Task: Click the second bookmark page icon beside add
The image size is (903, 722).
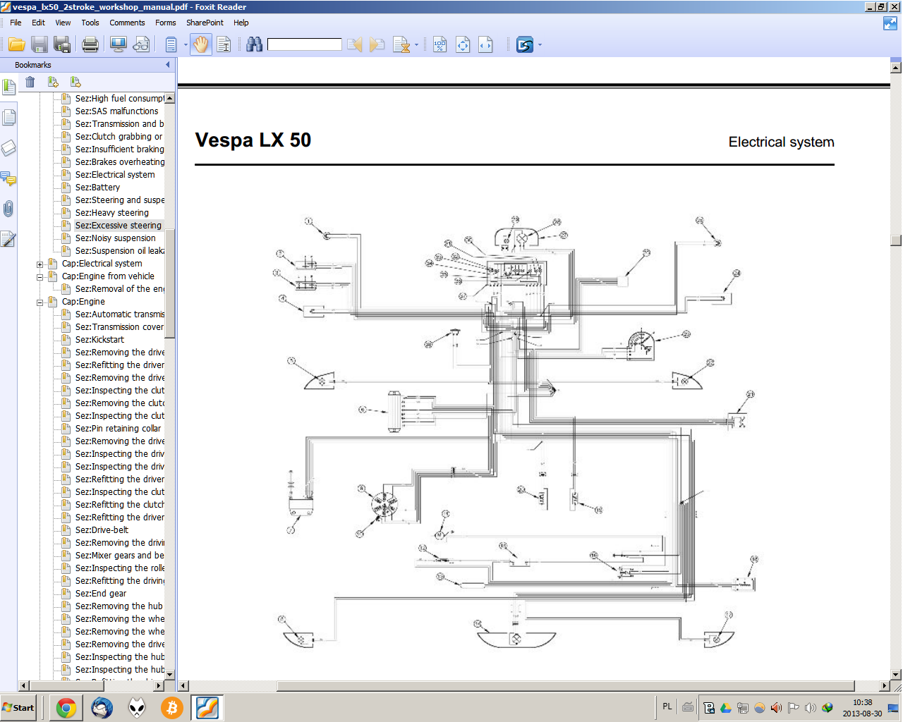Action: (x=75, y=82)
